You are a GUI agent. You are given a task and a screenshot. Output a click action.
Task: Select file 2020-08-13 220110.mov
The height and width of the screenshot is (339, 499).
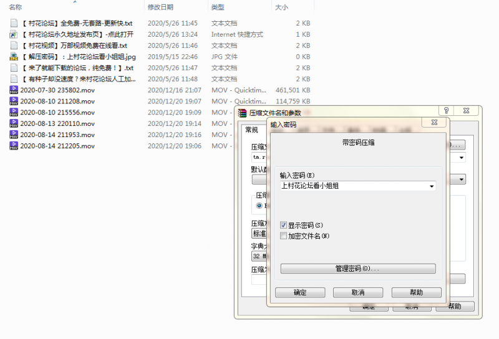click(57, 123)
